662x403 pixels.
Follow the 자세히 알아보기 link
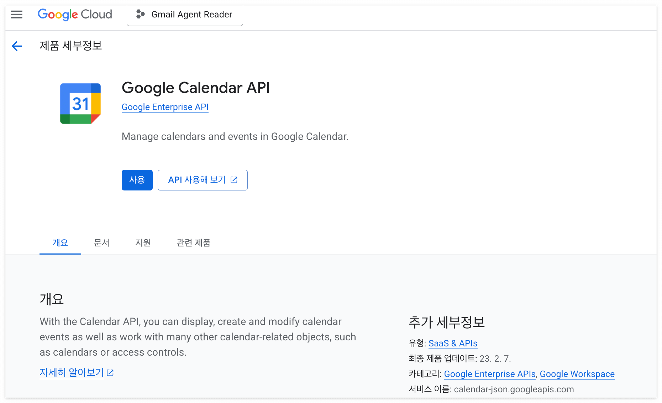coord(77,373)
